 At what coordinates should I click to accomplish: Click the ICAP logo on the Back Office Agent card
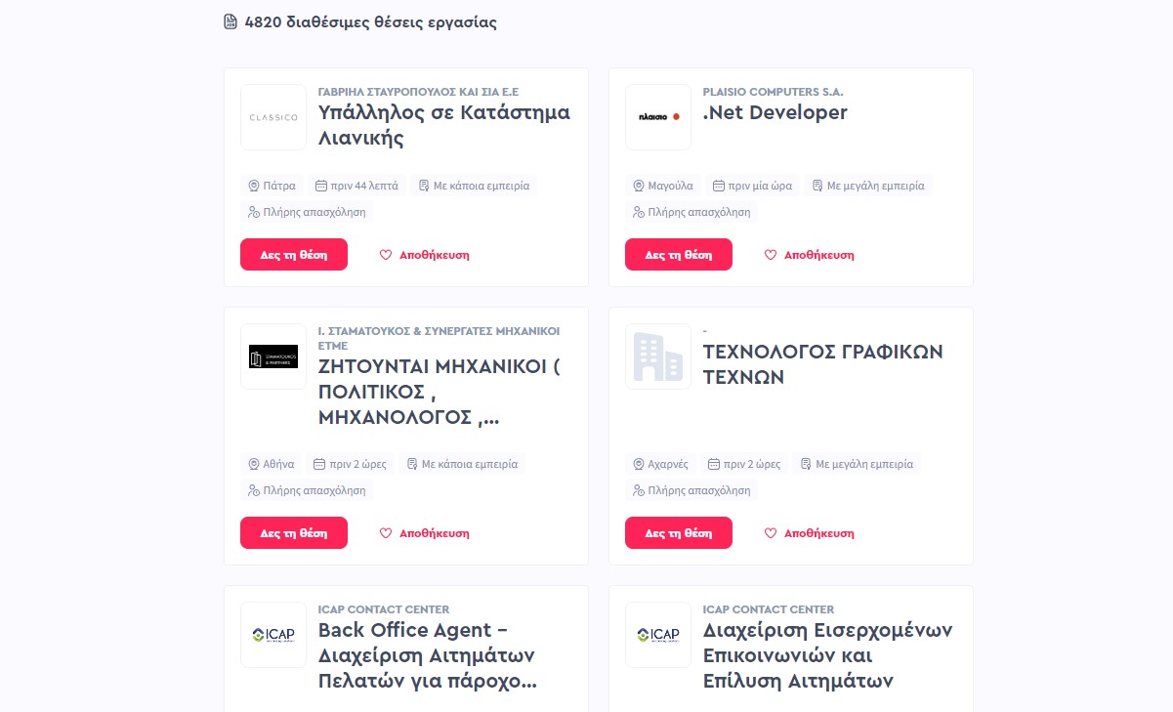click(x=273, y=635)
